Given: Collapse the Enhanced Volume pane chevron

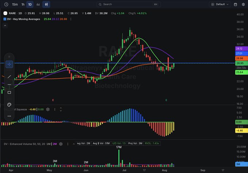Looking at the screenshot, I should [x=74, y=144].
